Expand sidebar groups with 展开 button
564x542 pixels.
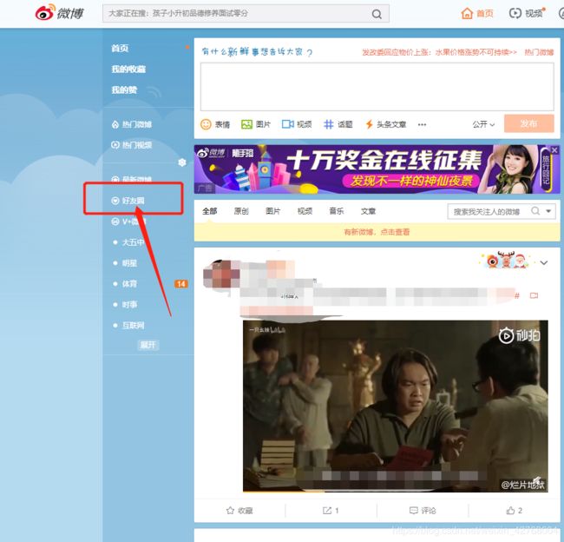click(x=148, y=345)
